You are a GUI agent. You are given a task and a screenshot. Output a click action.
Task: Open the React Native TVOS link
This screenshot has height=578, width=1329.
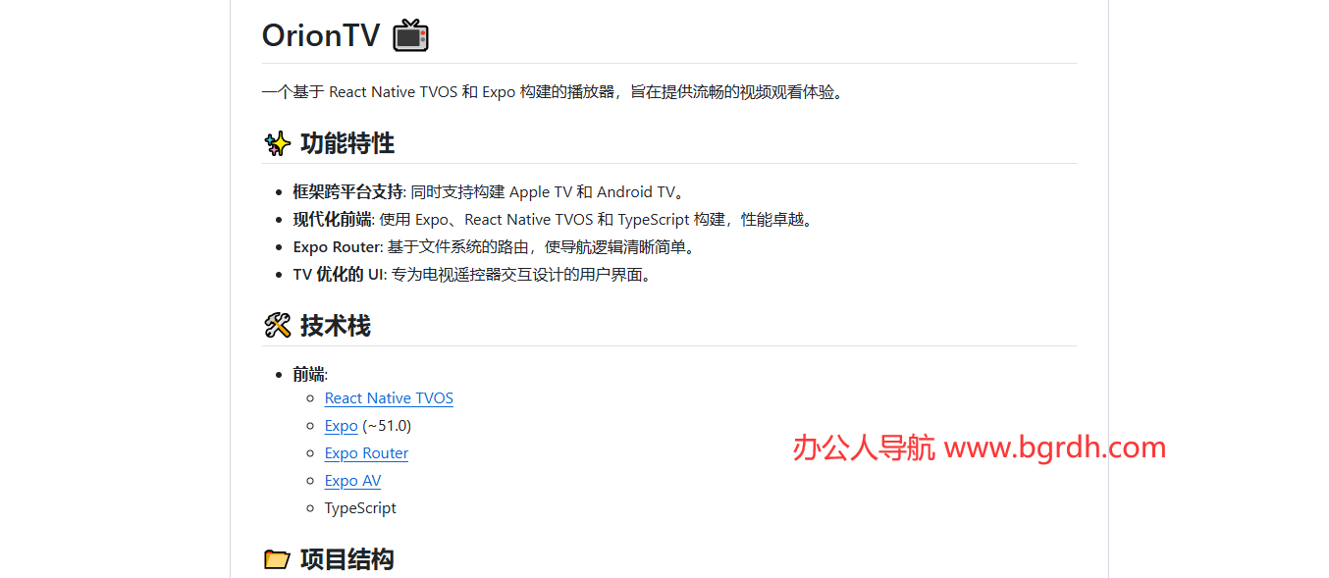click(x=389, y=397)
